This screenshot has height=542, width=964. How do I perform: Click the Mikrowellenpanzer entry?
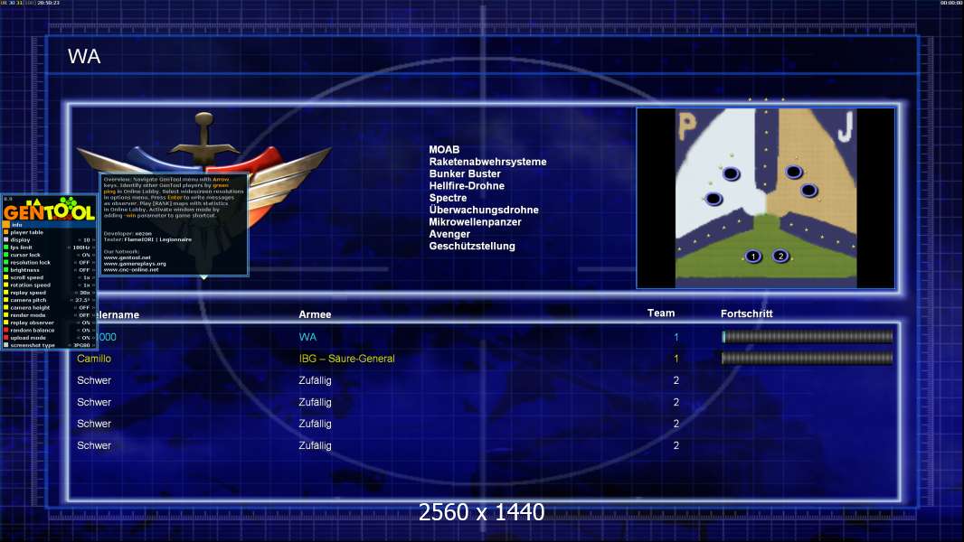476,222
